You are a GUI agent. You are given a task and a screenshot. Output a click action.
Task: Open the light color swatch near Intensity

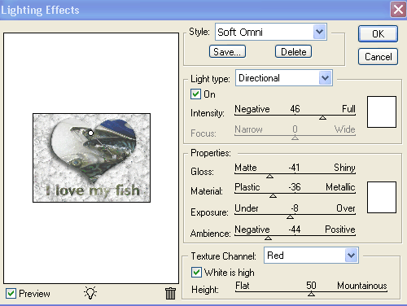pos(382,111)
